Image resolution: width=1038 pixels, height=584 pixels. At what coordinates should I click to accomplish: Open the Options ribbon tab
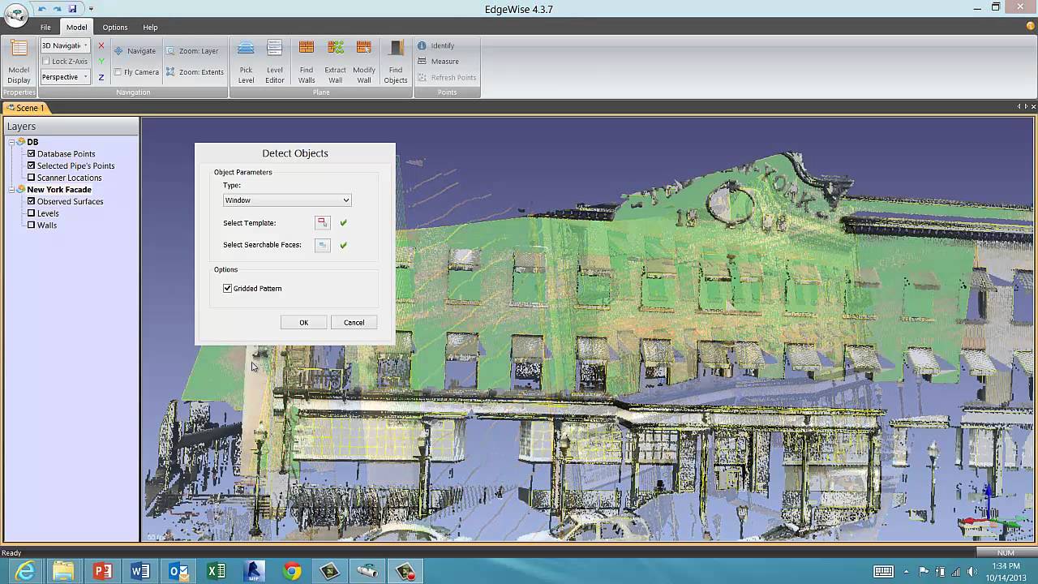point(115,27)
